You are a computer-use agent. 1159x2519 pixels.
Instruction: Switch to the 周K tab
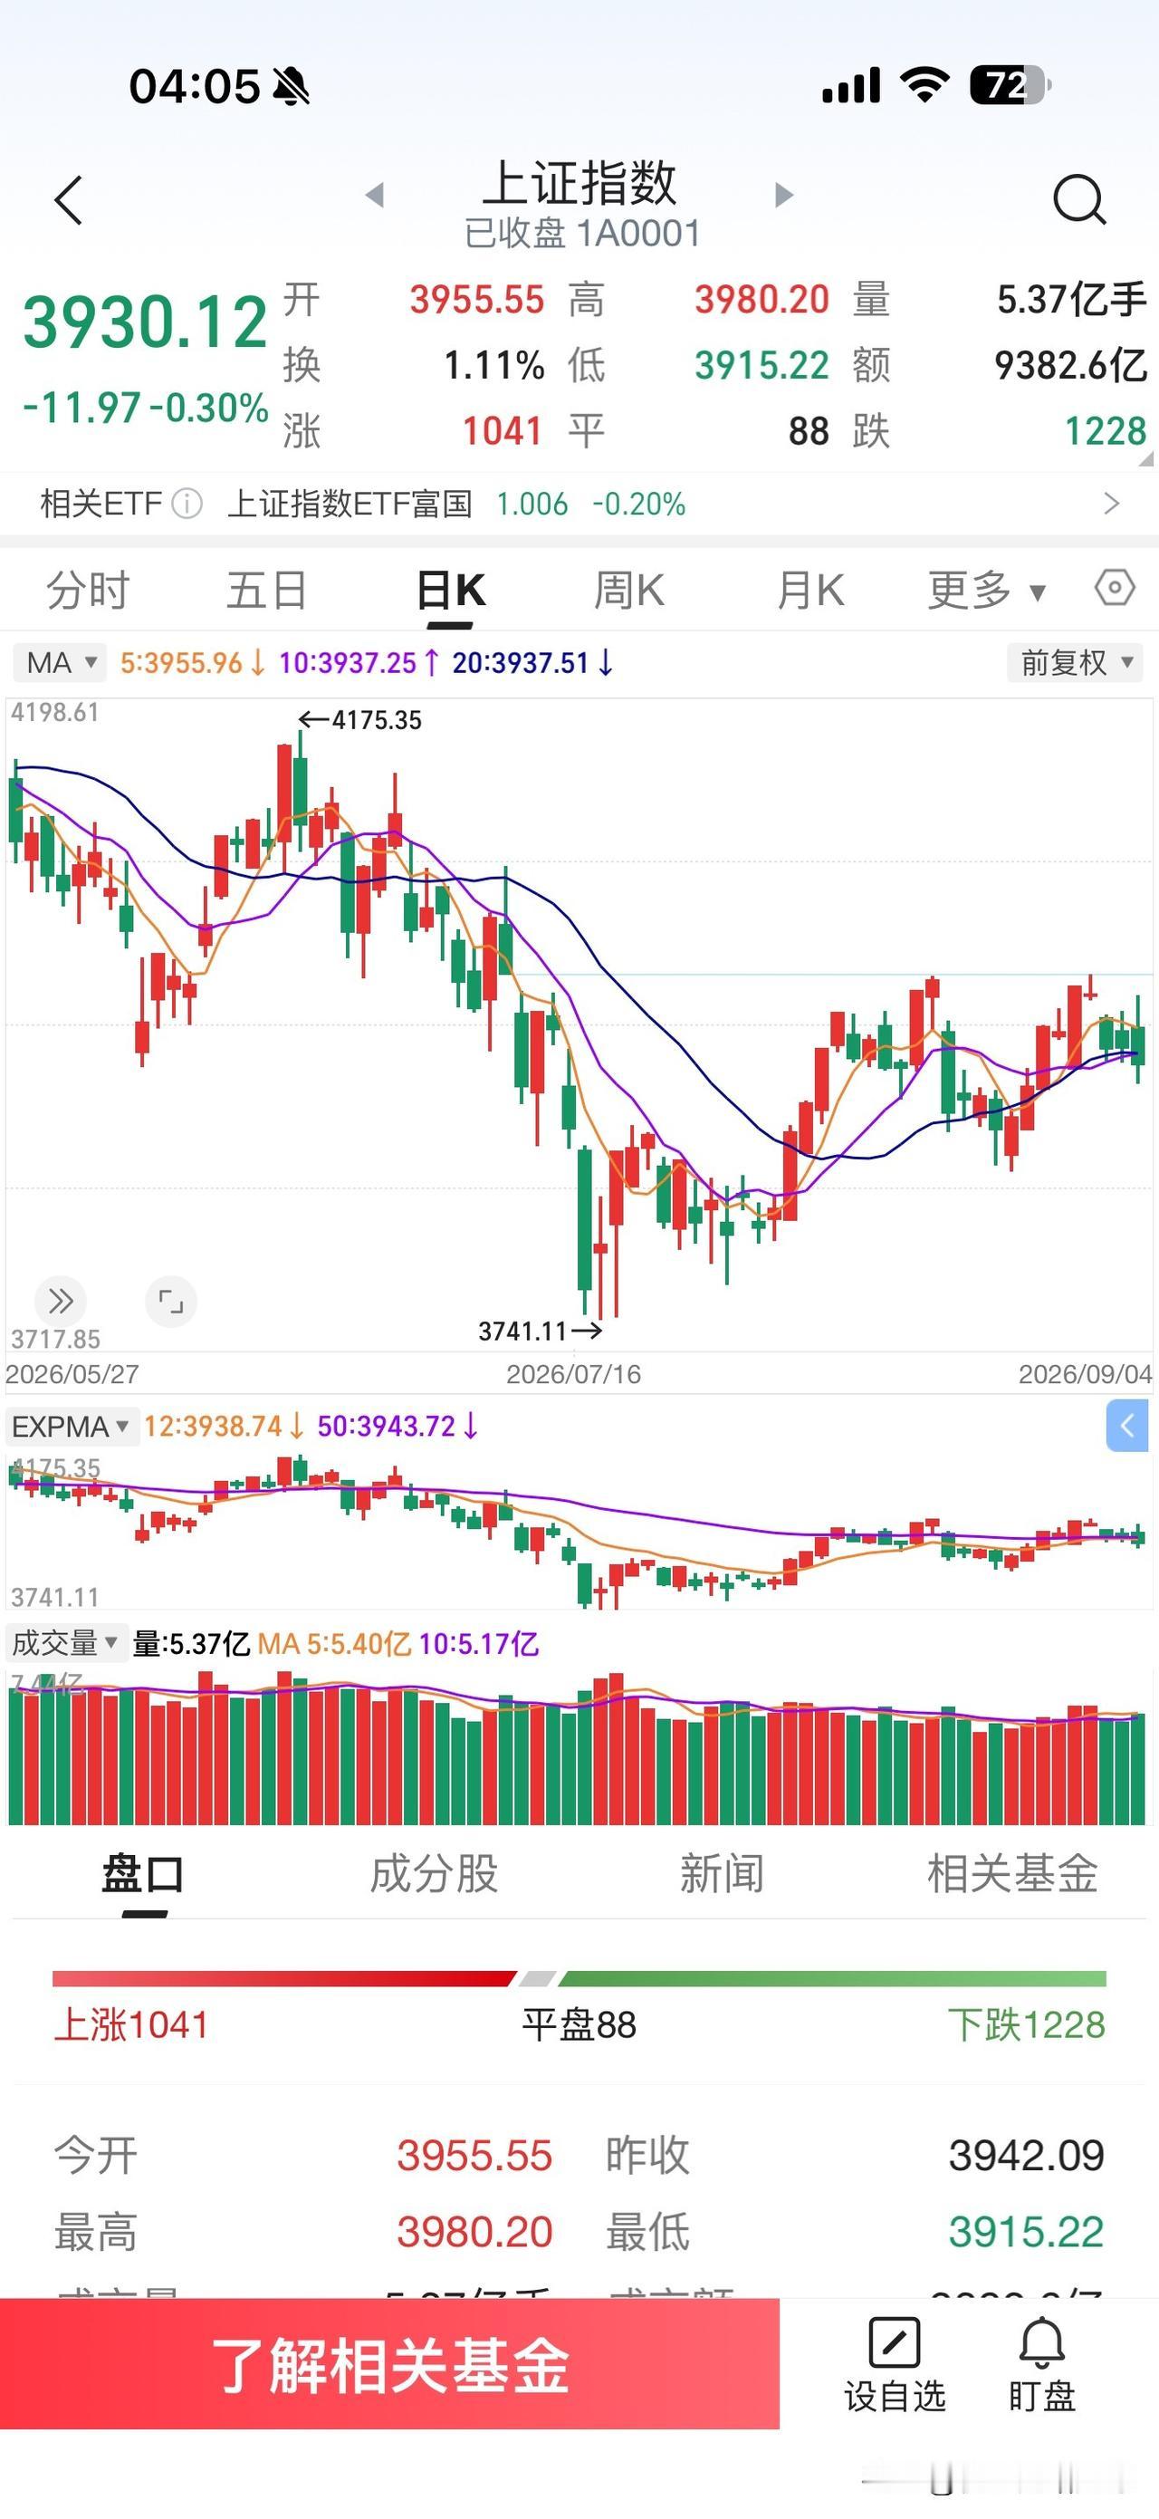(629, 590)
